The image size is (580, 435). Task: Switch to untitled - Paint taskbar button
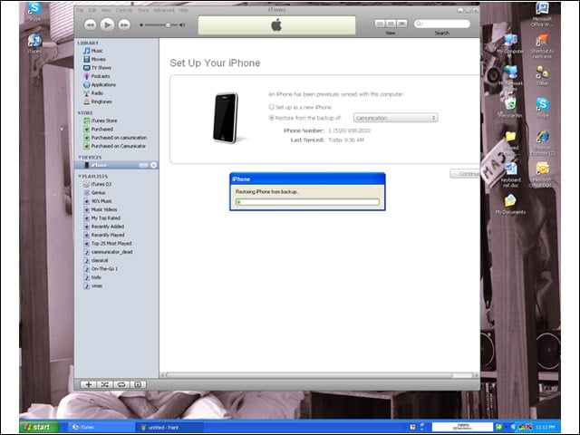169,427
